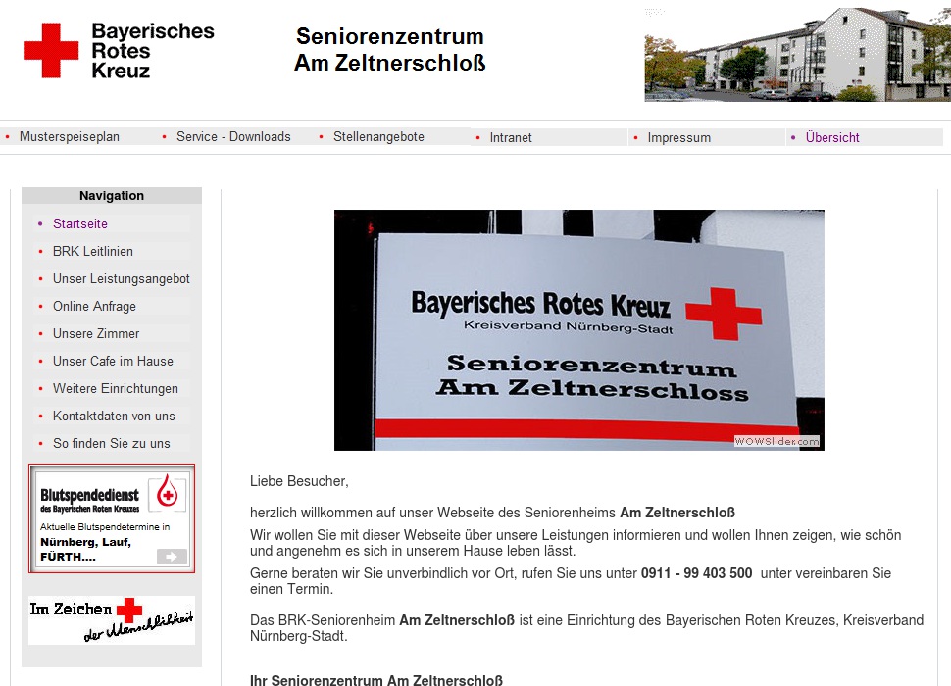The height and width of the screenshot is (686, 951).
Task: Click the red bullet beside Startseite
Action: (x=40, y=223)
